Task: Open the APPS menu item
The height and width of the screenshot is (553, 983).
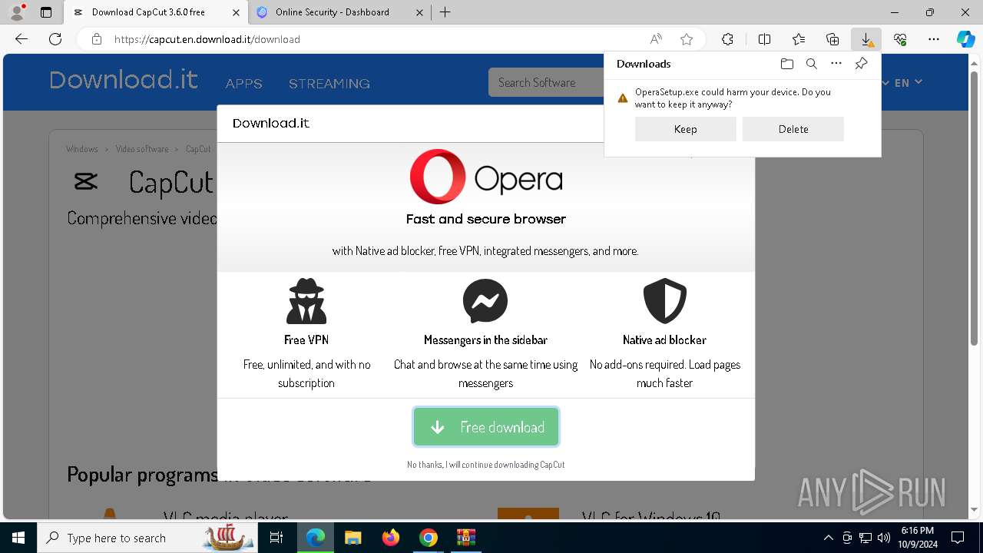Action: coord(244,83)
